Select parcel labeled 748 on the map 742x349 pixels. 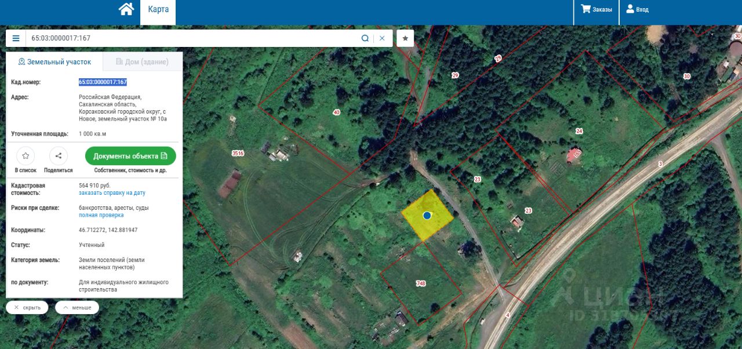(421, 283)
